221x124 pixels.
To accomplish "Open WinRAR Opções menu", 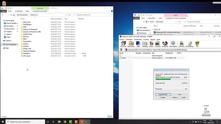I will [153, 40].
